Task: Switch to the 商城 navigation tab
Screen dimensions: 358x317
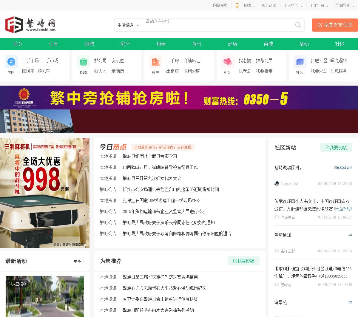Action: click(268, 44)
